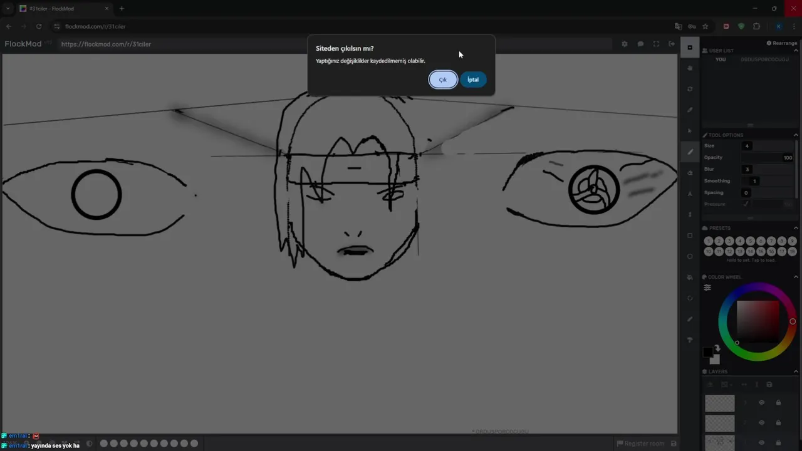Toggle lock on layer 1
The height and width of the screenshot is (451, 802).
(x=778, y=442)
